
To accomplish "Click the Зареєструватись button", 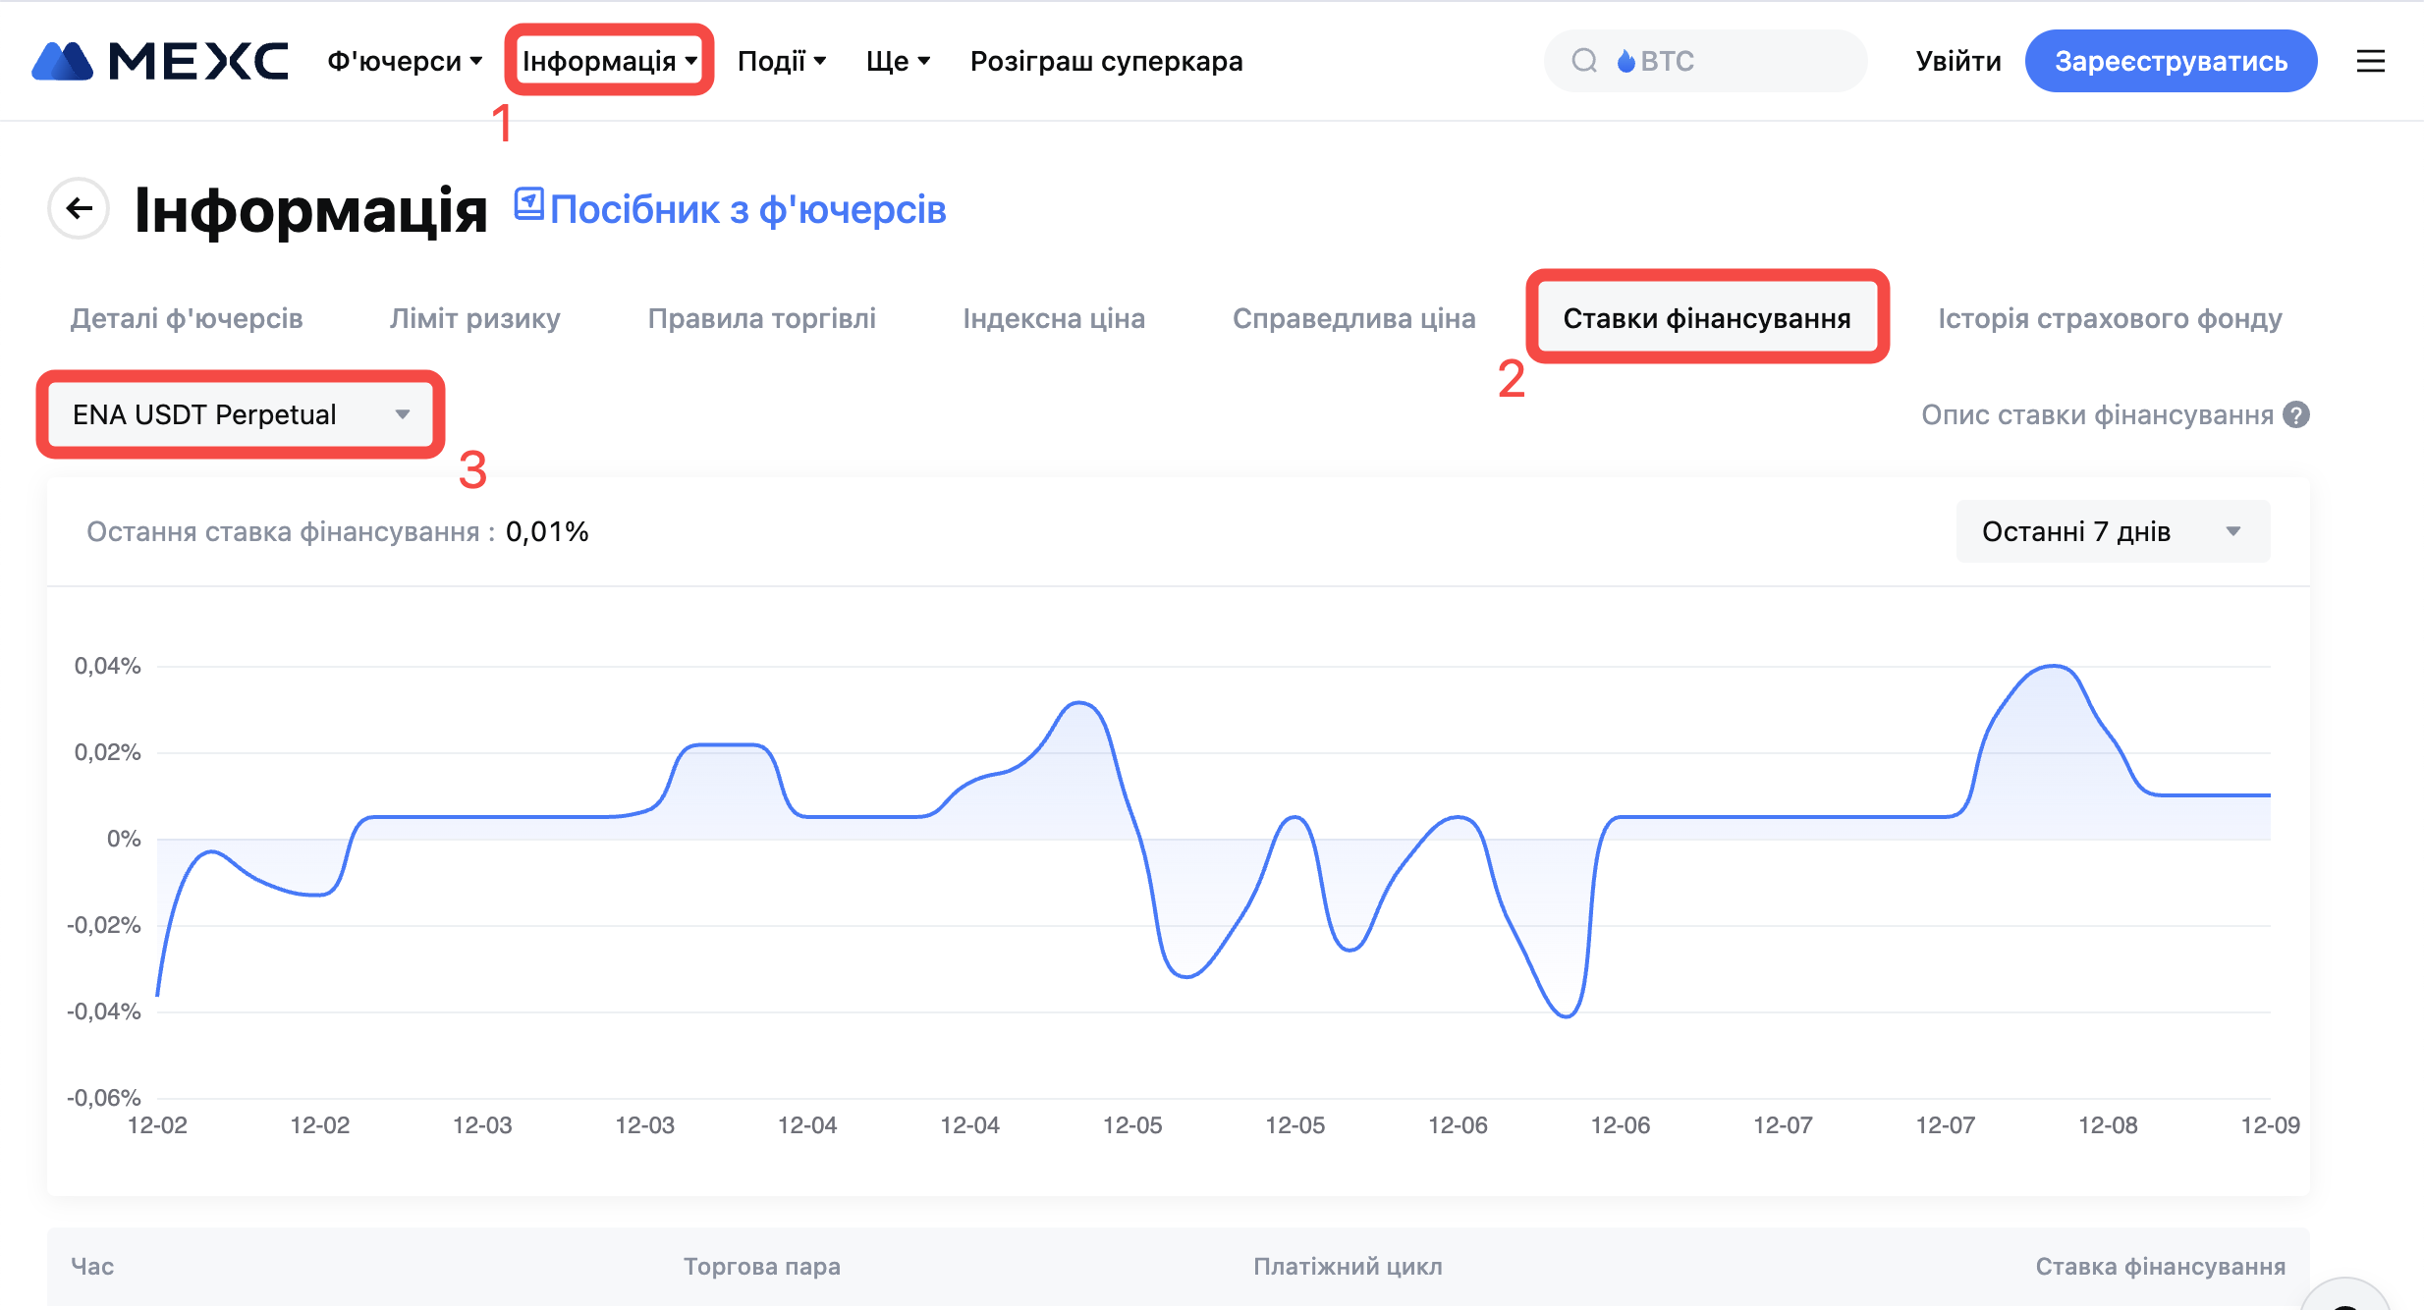I will click(x=2171, y=61).
